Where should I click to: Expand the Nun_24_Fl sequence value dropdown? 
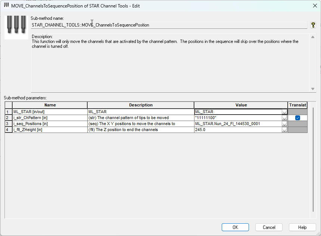(284, 124)
